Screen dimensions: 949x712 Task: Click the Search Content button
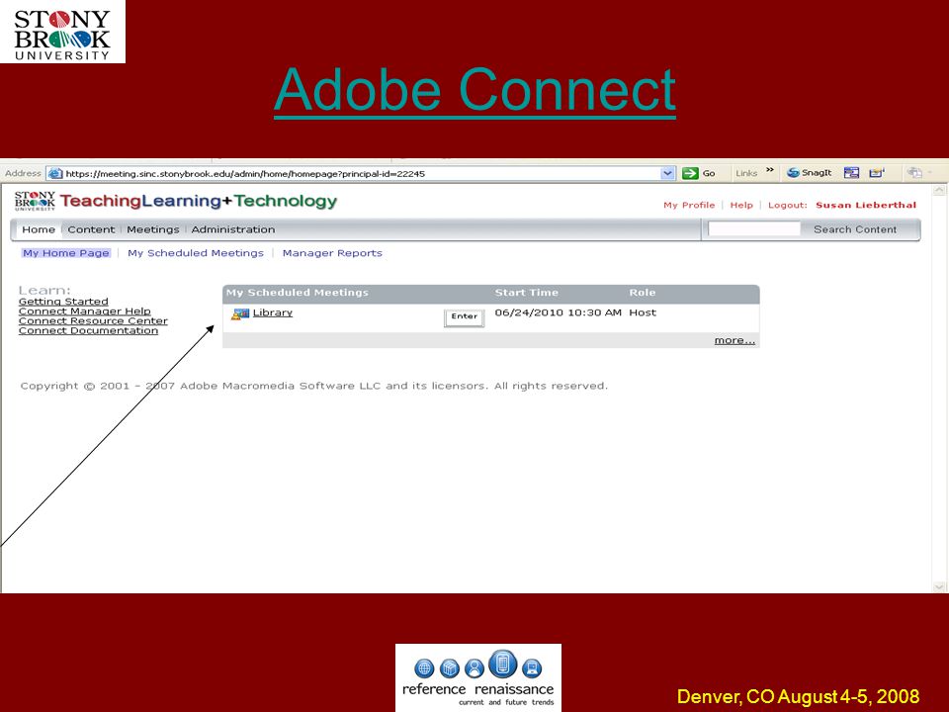854,229
